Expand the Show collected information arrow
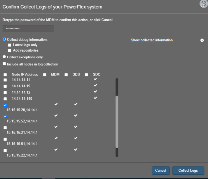 (202, 40)
